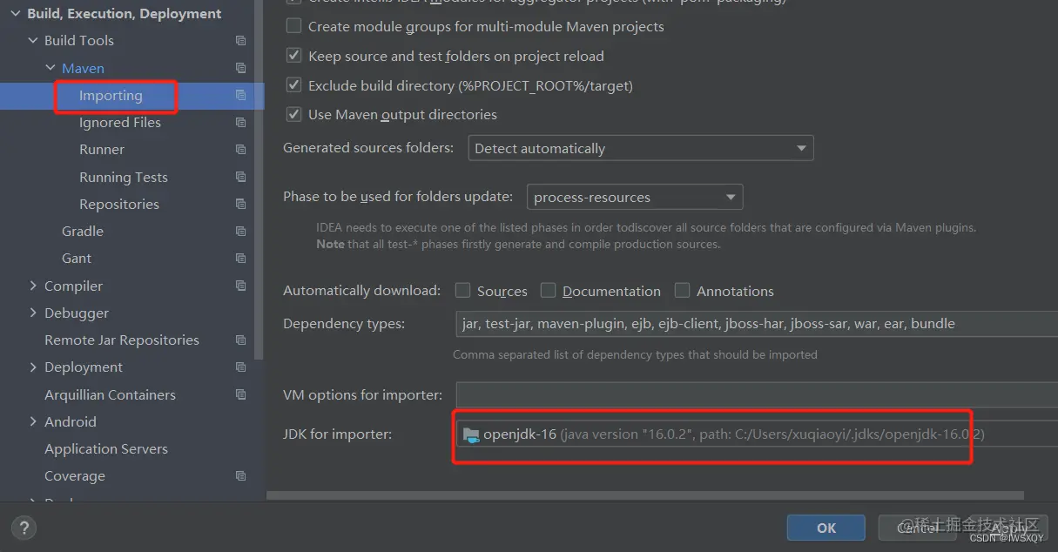Open Application Servers page
The image size is (1058, 552).
[x=106, y=449]
